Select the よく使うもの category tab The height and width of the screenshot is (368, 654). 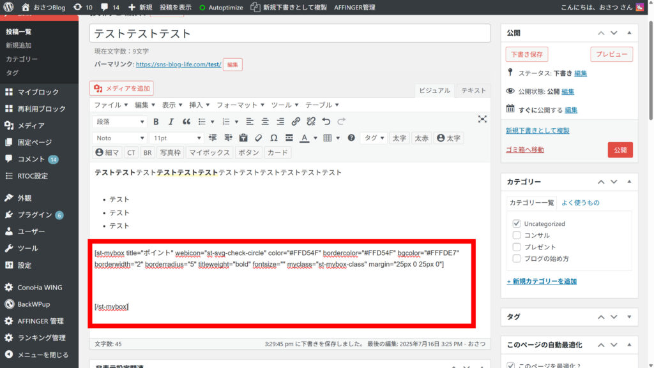pos(580,202)
